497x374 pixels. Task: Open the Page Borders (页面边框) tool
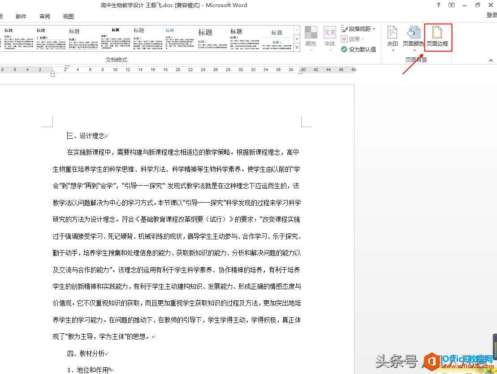pos(437,37)
